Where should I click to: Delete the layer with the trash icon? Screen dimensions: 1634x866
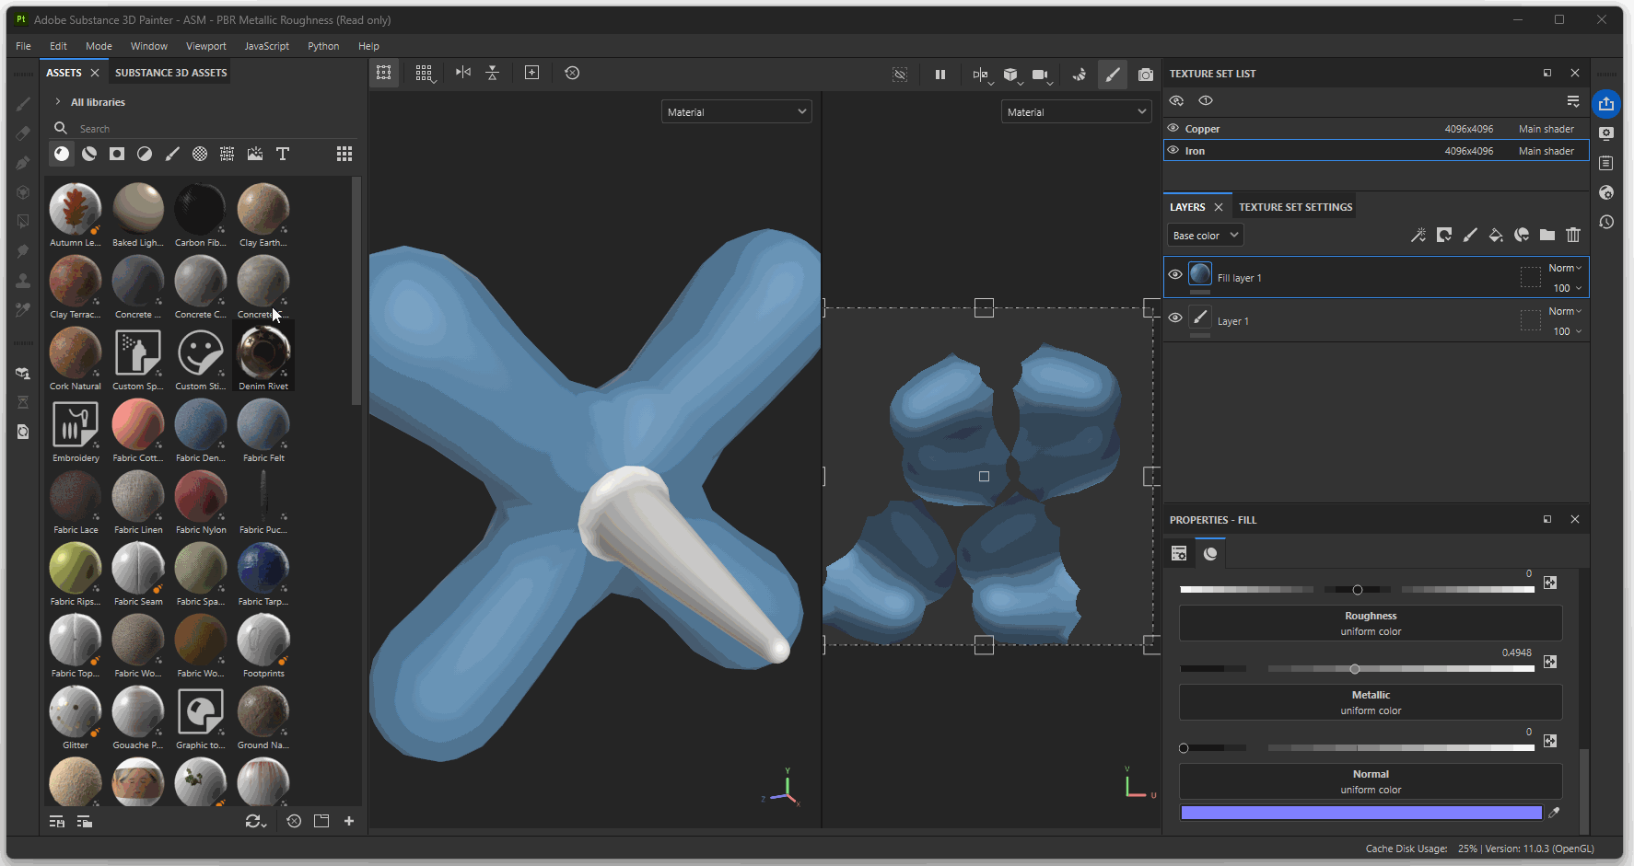pyautogui.click(x=1573, y=236)
